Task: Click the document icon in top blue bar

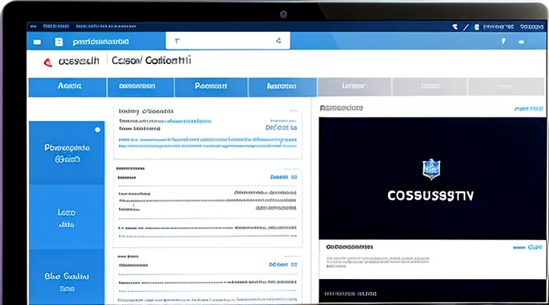Action: click(x=58, y=40)
